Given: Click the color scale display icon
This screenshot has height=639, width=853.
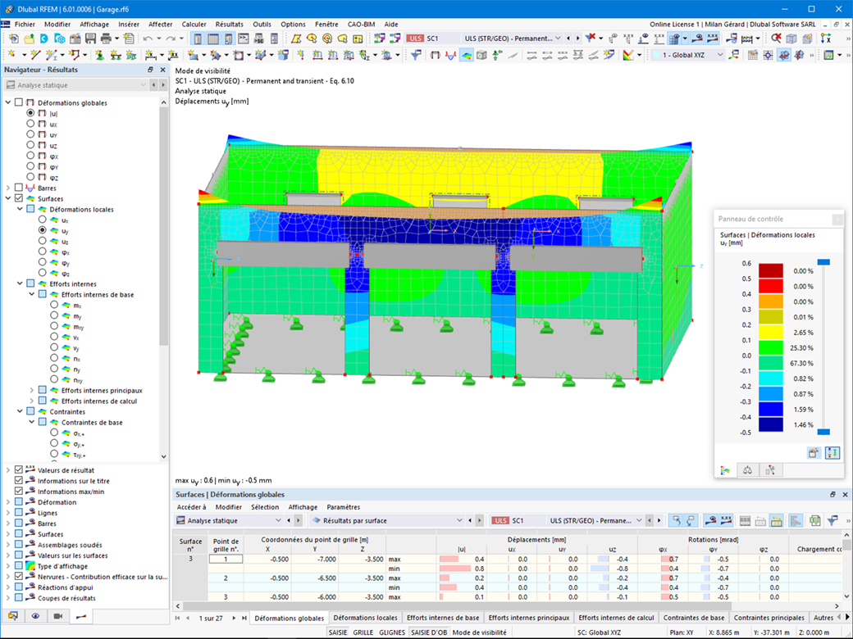Looking at the screenshot, I should coord(628,55).
